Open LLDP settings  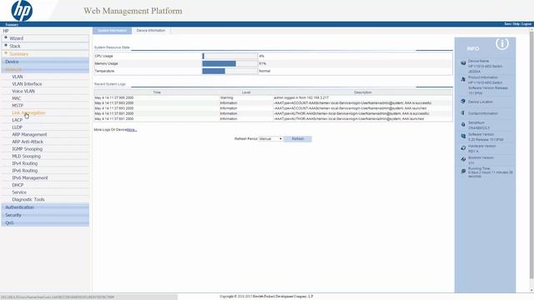click(17, 127)
